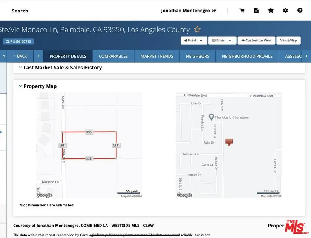Open the shopping cart icon
The height and width of the screenshot is (238, 311).
point(242,11)
